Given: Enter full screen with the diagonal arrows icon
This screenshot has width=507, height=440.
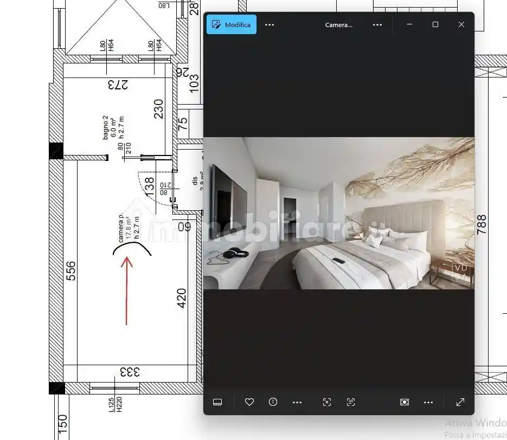Looking at the screenshot, I should click(x=460, y=402).
